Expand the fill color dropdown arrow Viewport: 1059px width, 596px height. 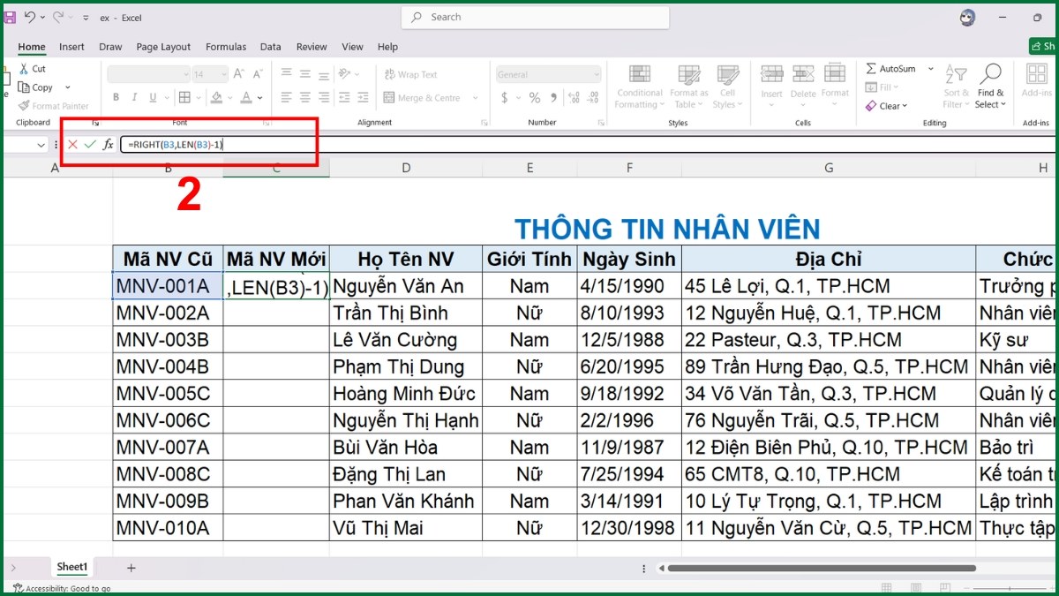point(230,97)
